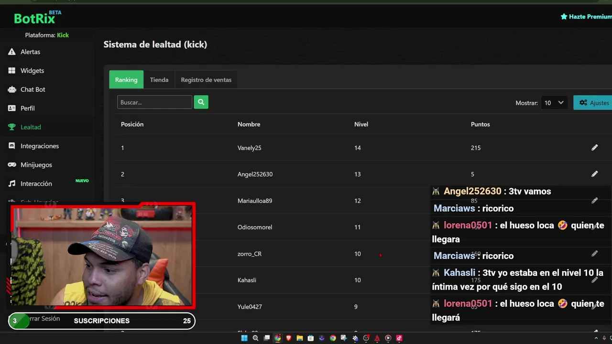Image resolution: width=612 pixels, height=344 pixels.
Task: Edit Vanely25's points with the pencil icon
Action: tap(594, 148)
